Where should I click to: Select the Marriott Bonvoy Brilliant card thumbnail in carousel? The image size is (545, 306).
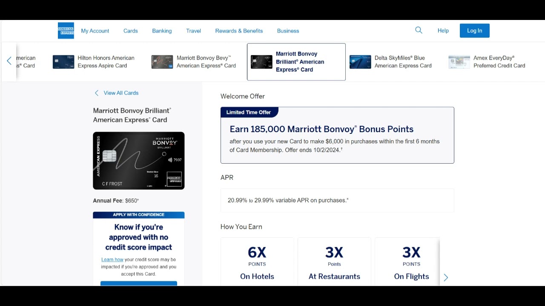click(261, 62)
